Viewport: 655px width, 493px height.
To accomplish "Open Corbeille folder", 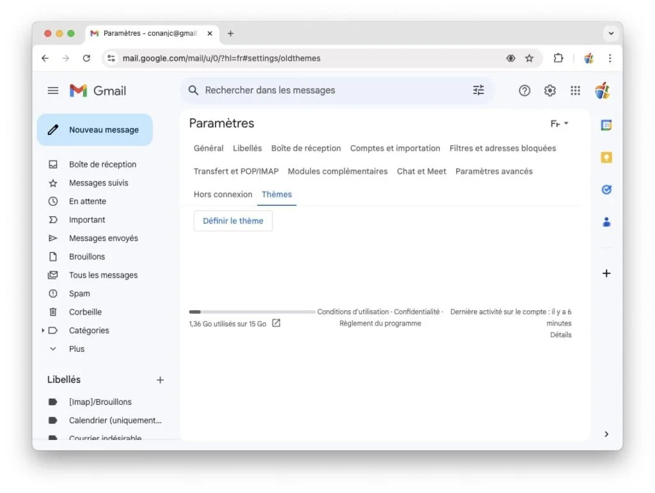I will (x=85, y=312).
